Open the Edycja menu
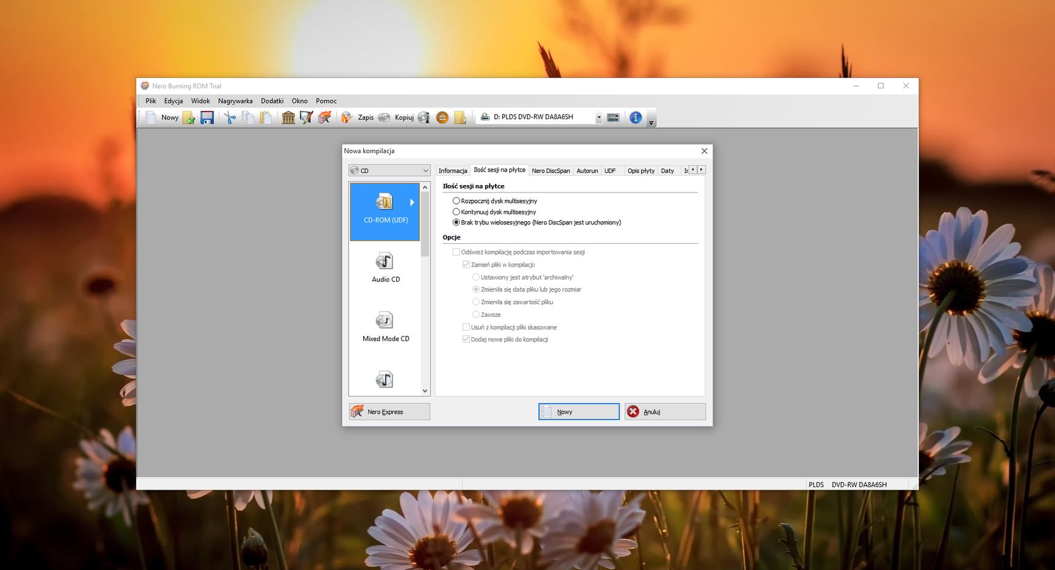The height and width of the screenshot is (570, 1055). (174, 101)
